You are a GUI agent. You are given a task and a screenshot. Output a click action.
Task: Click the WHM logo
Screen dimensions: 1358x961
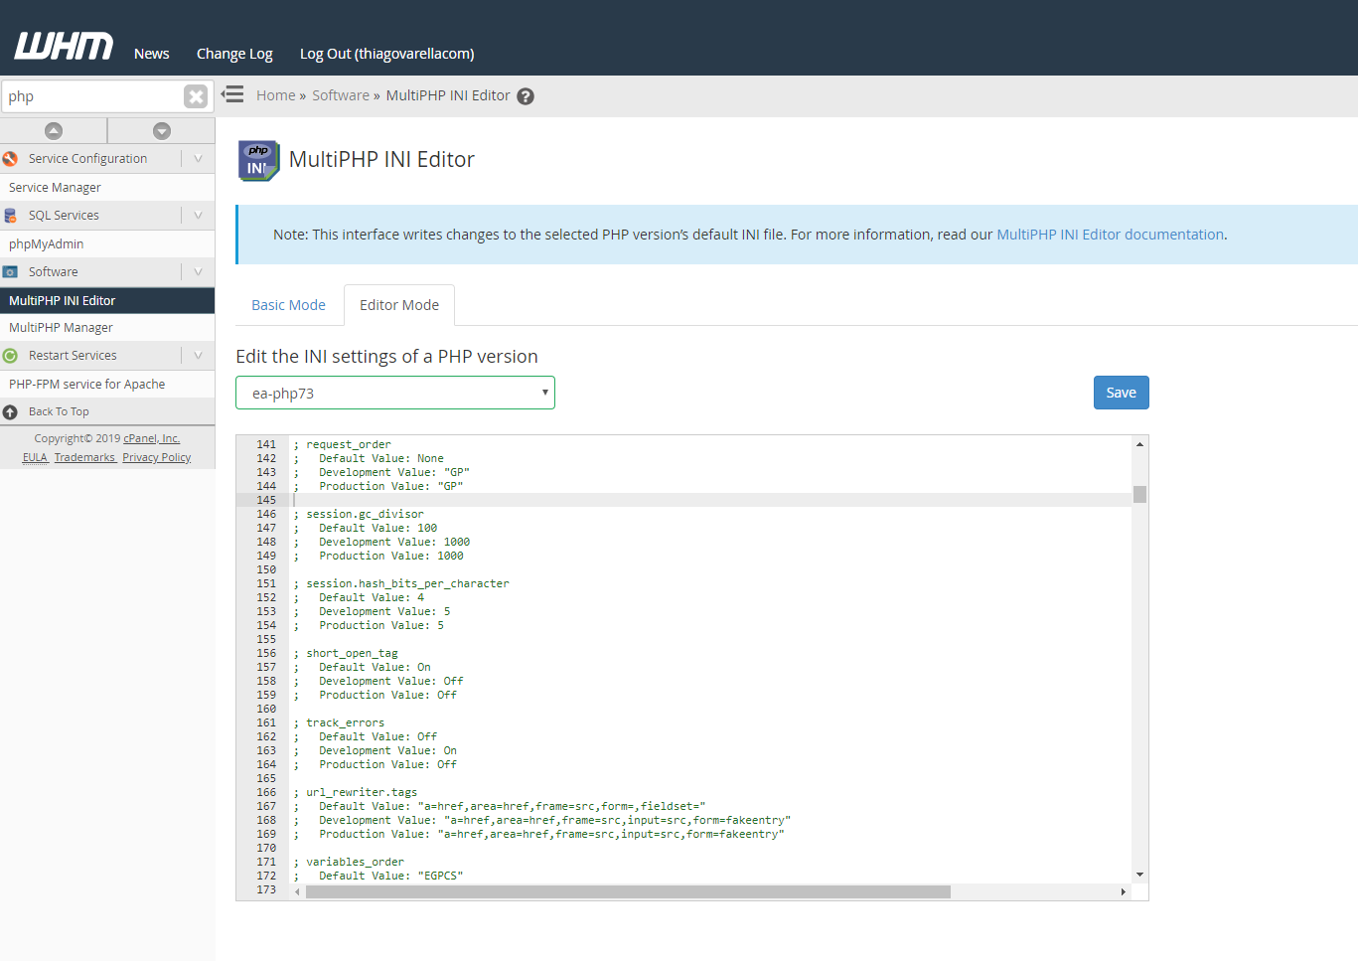pyautogui.click(x=64, y=47)
